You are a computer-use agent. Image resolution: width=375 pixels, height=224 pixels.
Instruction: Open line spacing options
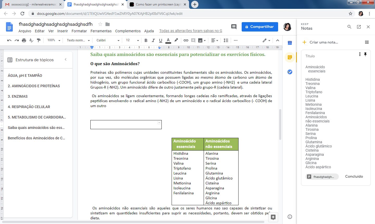(x=226, y=40)
